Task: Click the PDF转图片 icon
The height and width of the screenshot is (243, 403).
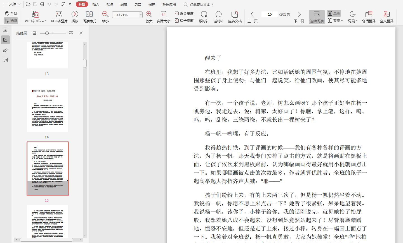Action: [59, 14]
